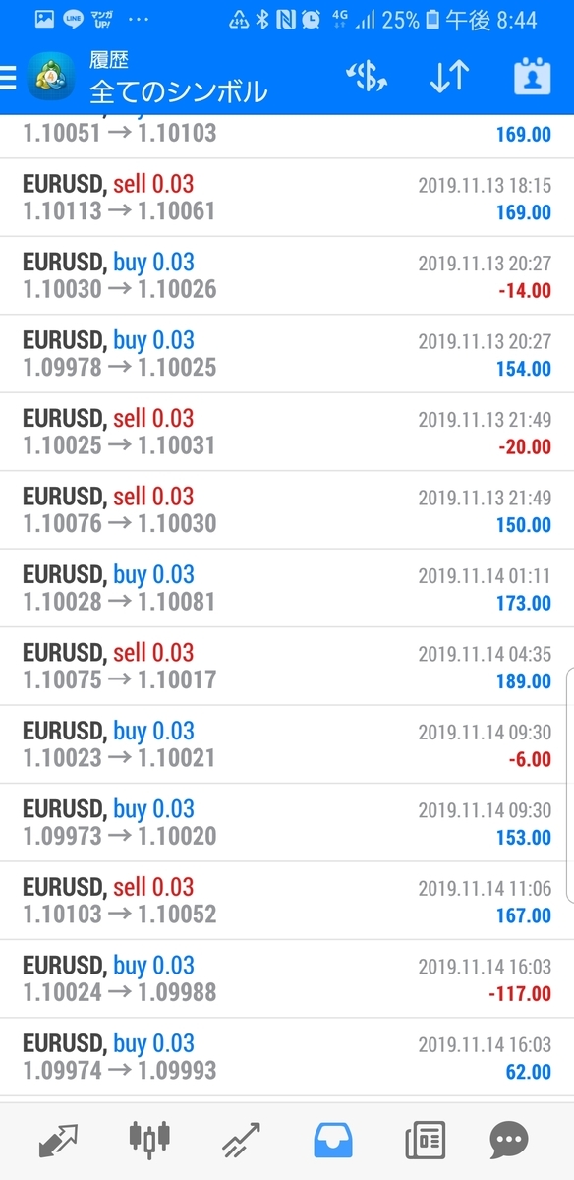Switch to the Quotes tab icon
Image resolution: width=574 pixels, height=1180 pixels.
(58, 1139)
